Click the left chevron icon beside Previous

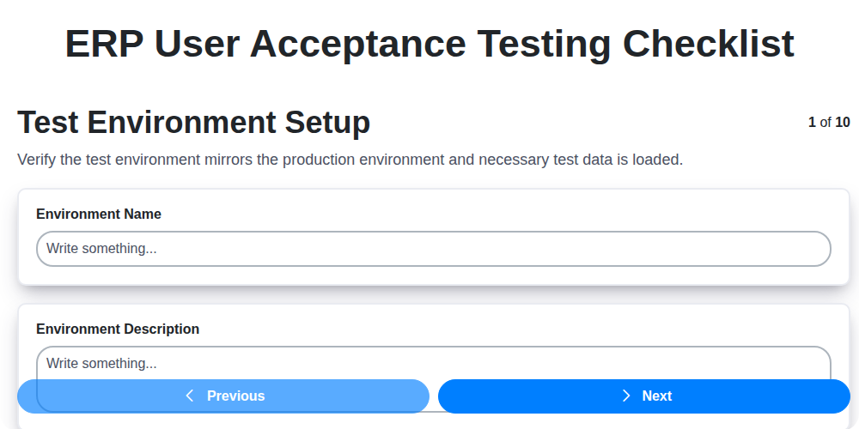point(190,396)
